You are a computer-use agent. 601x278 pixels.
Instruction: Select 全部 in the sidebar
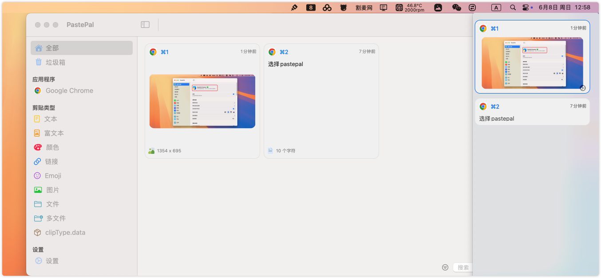click(x=82, y=48)
